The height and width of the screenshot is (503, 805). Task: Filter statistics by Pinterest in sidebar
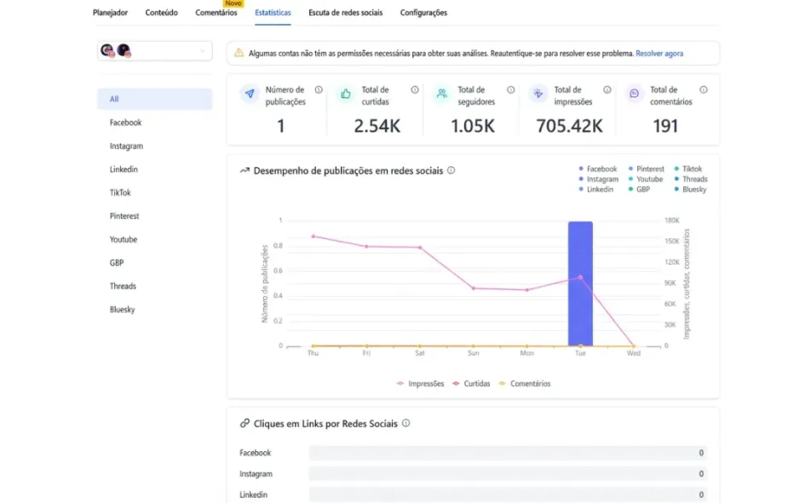click(x=124, y=216)
